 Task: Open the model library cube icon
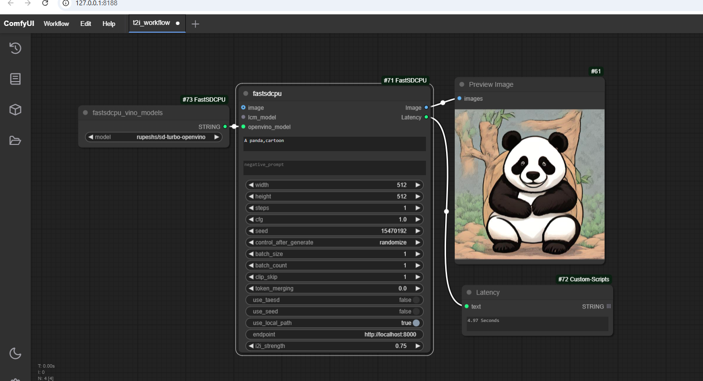tap(15, 110)
